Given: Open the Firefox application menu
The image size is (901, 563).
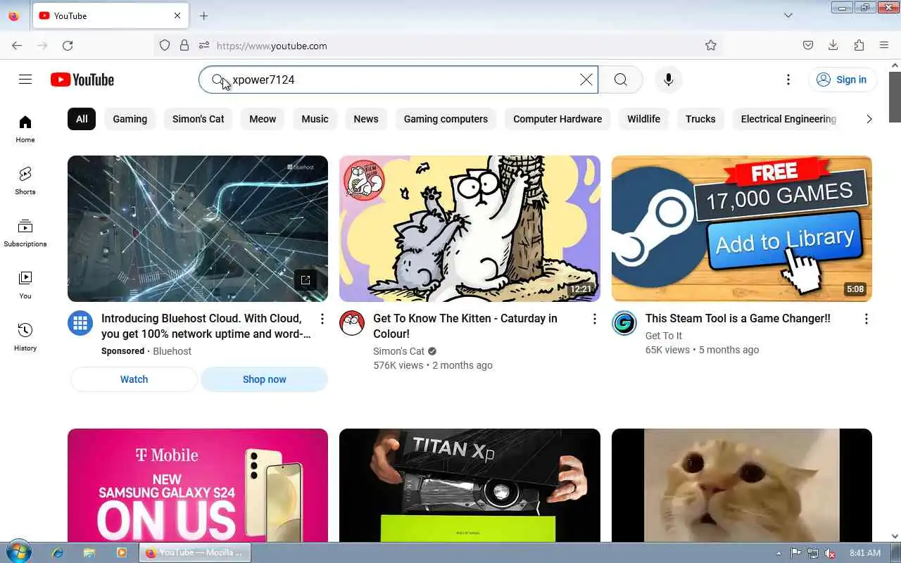Looking at the screenshot, I should (884, 45).
